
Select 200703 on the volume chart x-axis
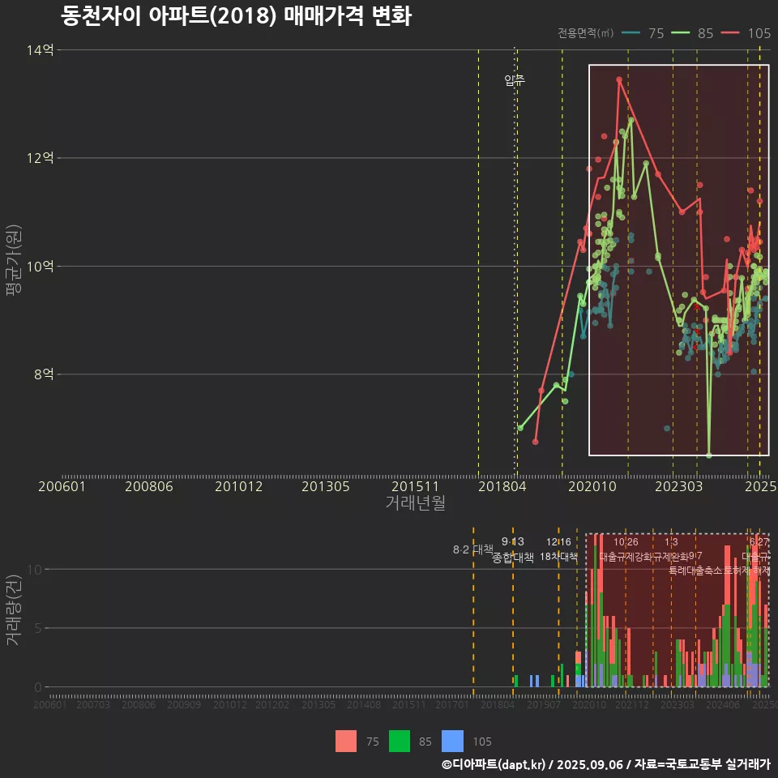coord(93,704)
